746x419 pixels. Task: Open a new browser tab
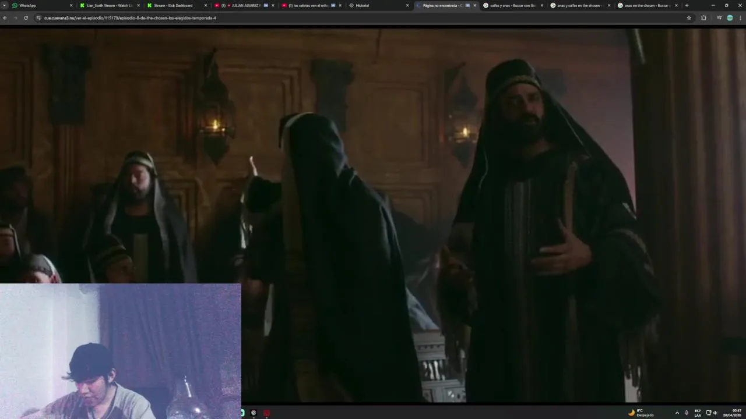(687, 5)
